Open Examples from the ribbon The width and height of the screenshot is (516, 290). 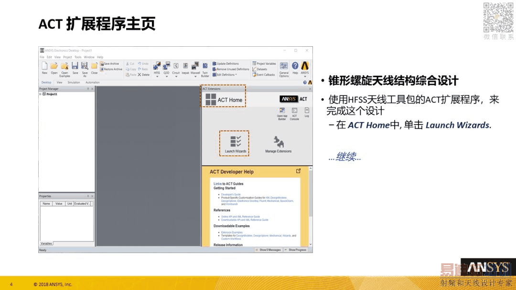point(64,69)
